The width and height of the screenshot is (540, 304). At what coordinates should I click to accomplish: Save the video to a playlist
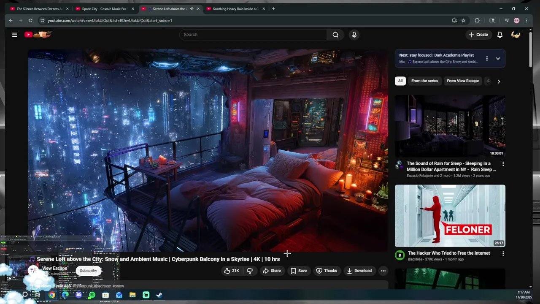coord(299,271)
